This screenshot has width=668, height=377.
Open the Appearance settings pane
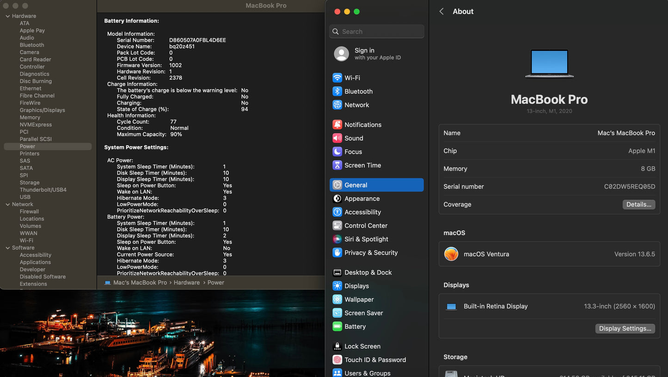[362, 199]
